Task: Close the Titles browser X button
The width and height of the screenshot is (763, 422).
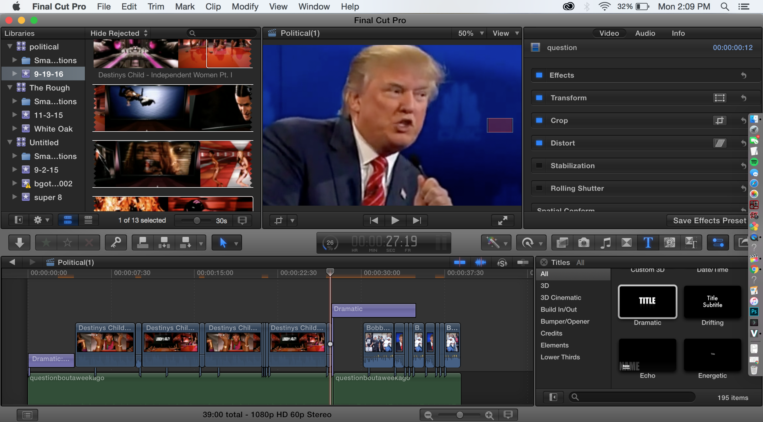Action: tap(544, 262)
